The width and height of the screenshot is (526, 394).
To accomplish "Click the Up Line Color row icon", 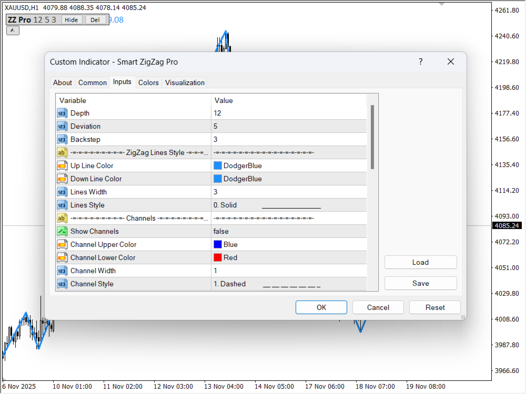I will (62, 165).
